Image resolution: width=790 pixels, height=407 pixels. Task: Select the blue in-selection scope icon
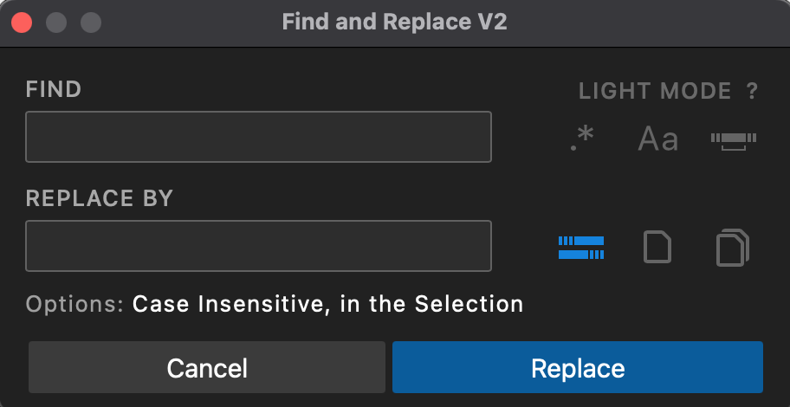tap(581, 248)
